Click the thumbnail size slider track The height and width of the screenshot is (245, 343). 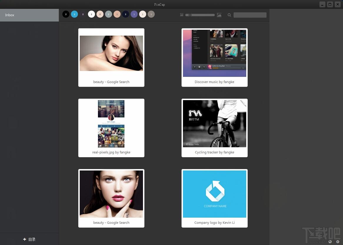[x=200, y=15]
